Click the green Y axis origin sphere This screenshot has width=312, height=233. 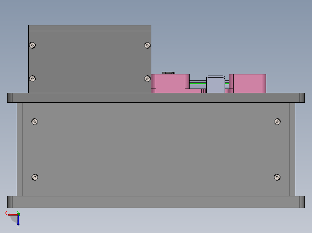(19, 214)
